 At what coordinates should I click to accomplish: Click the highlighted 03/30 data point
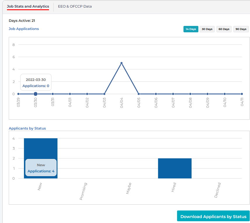point(36,94)
